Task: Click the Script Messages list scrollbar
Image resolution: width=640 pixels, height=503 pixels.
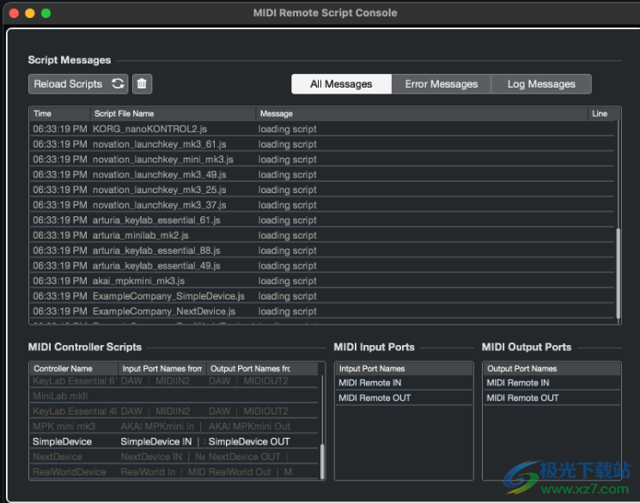Action: click(618, 273)
